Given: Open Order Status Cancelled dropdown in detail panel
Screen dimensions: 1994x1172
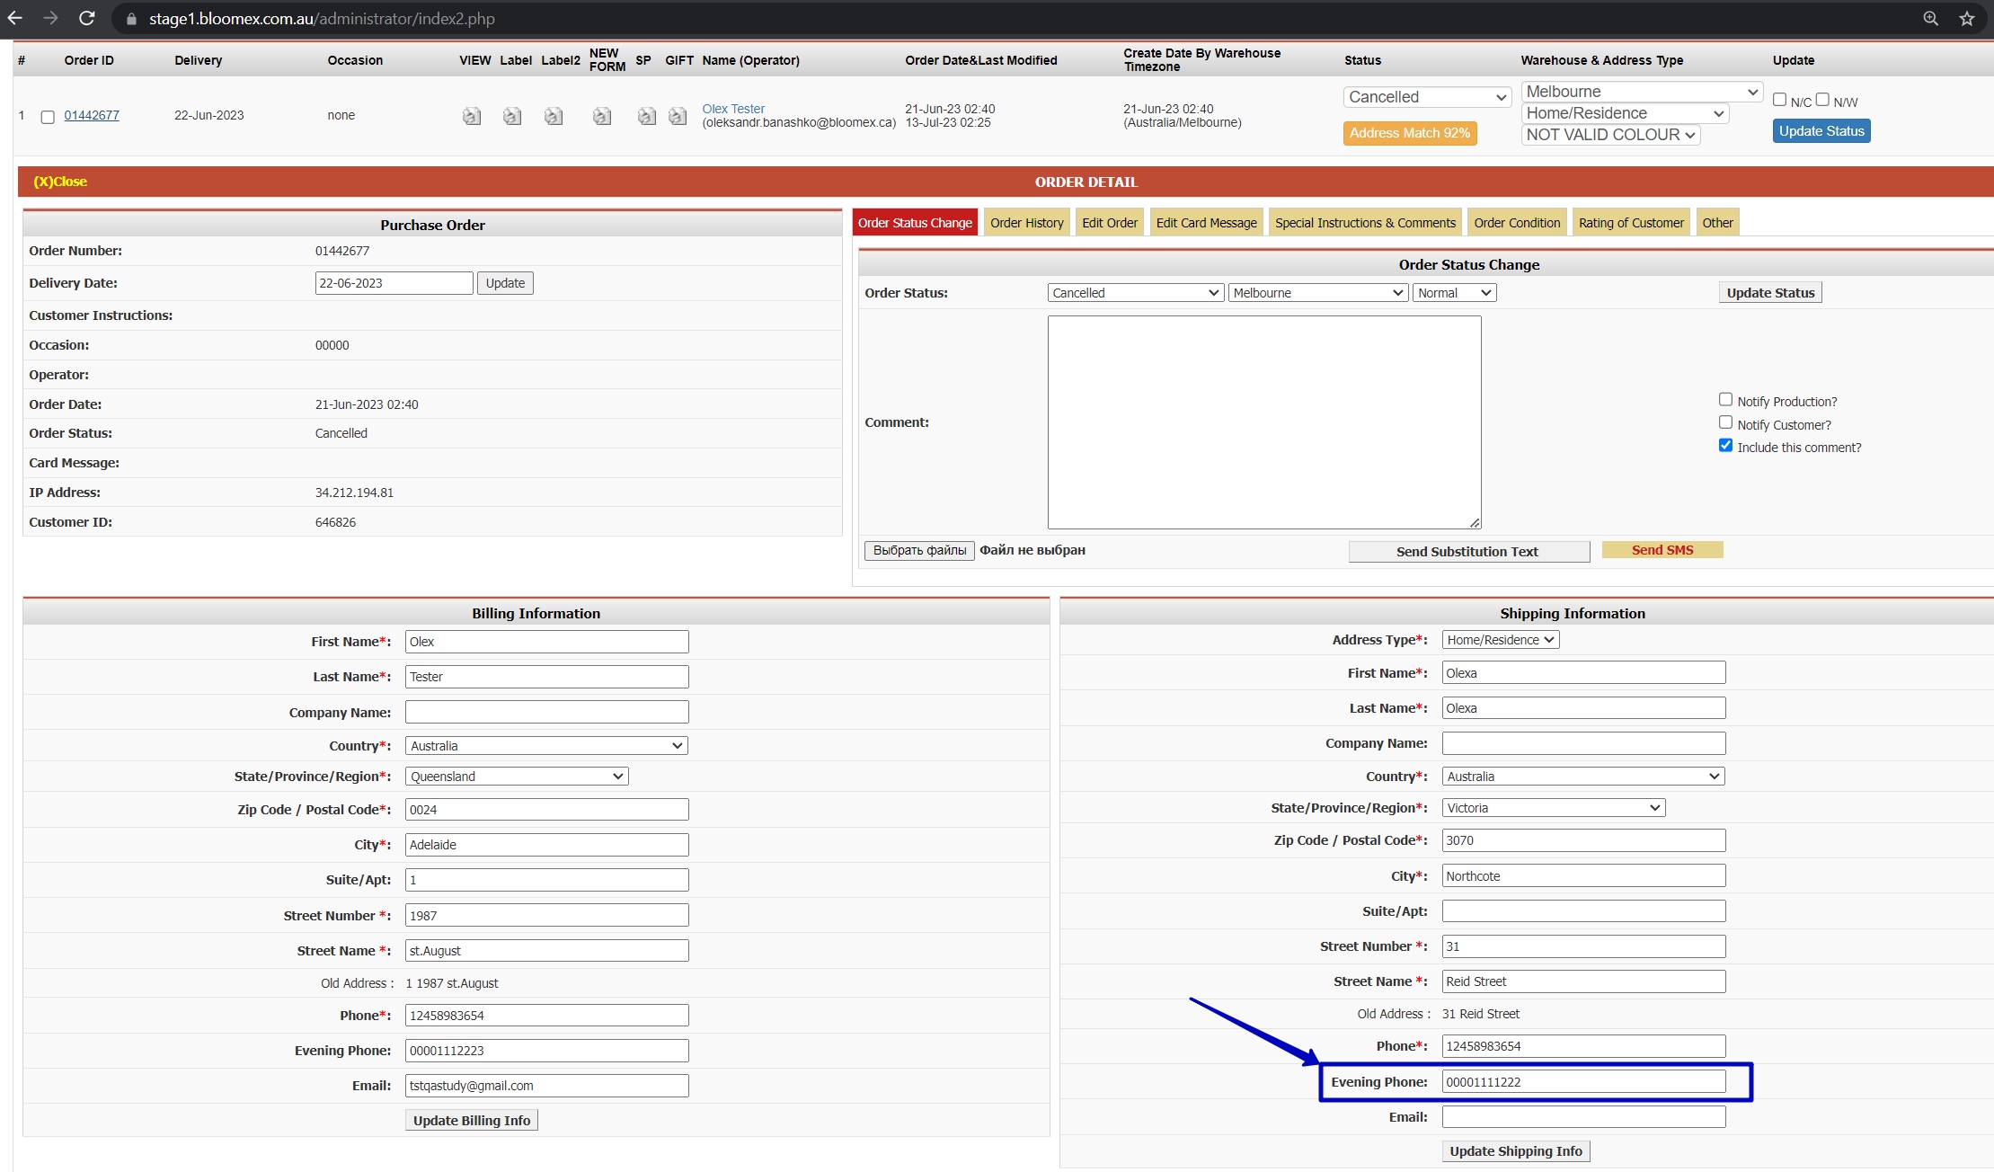Looking at the screenshot, I should click(1136, 293).
